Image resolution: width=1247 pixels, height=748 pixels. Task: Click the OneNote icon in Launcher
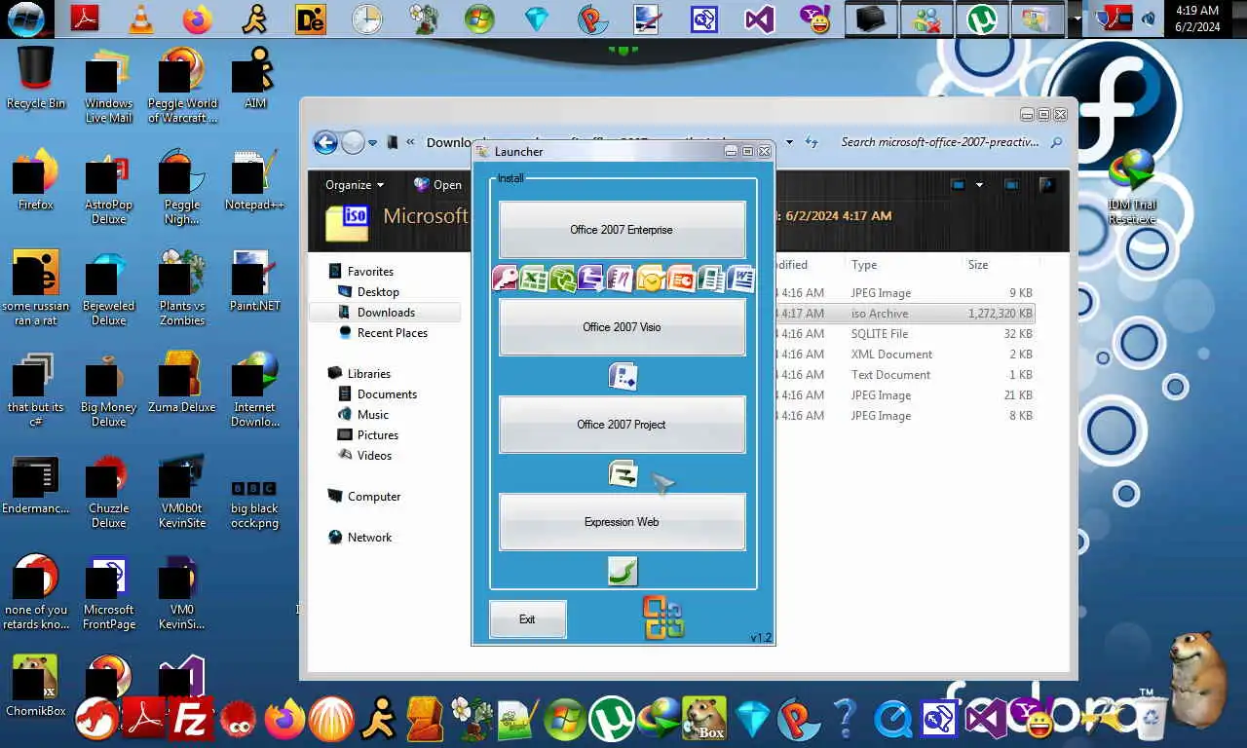point(621,280)
